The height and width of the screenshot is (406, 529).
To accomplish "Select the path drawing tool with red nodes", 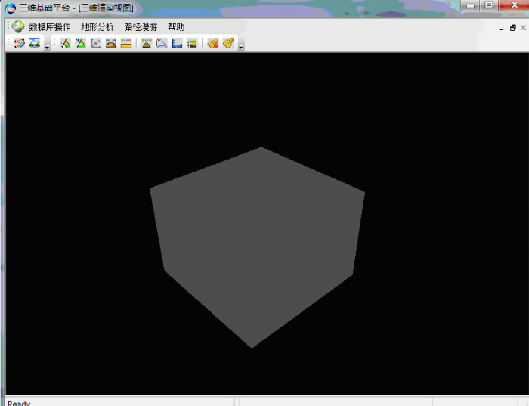I will point(19,43).
